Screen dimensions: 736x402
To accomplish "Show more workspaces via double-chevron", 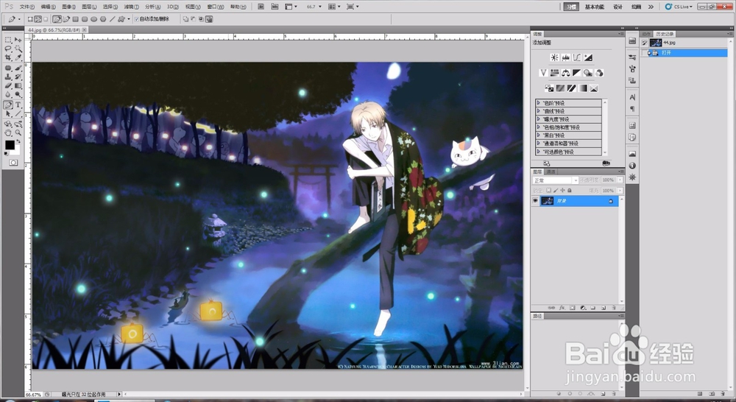I will (651, 7).
